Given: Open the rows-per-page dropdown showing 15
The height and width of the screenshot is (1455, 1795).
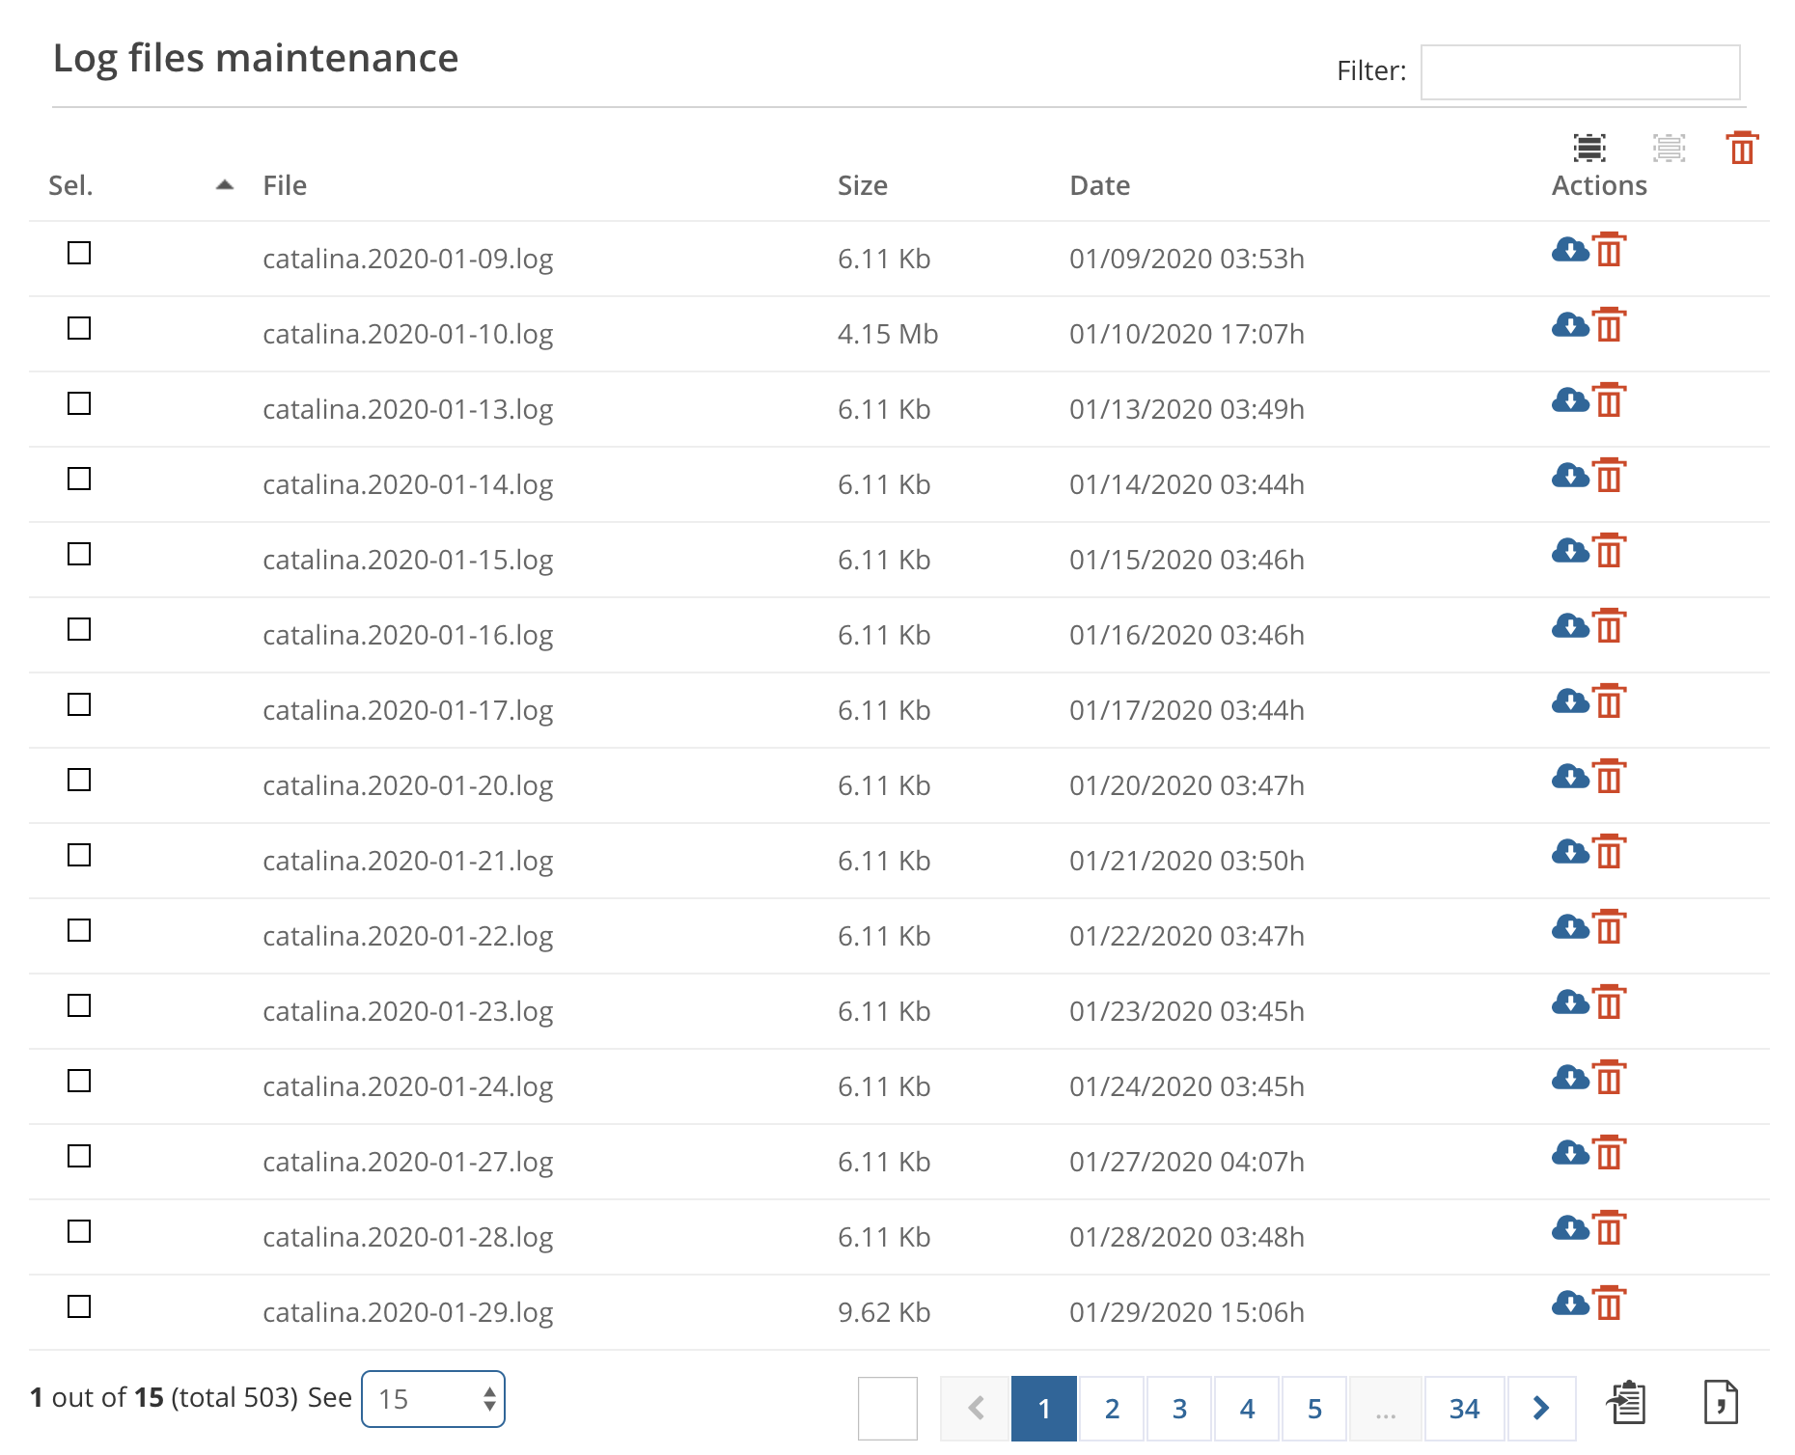Looking at the screenshot, I should [433, 1399].
